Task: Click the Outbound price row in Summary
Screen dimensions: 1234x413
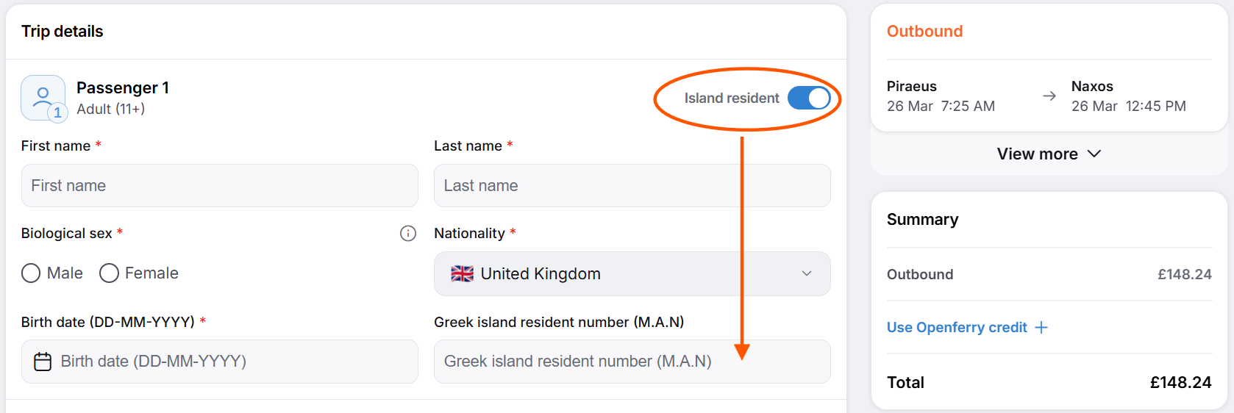Action: (x=1049, y=275)
